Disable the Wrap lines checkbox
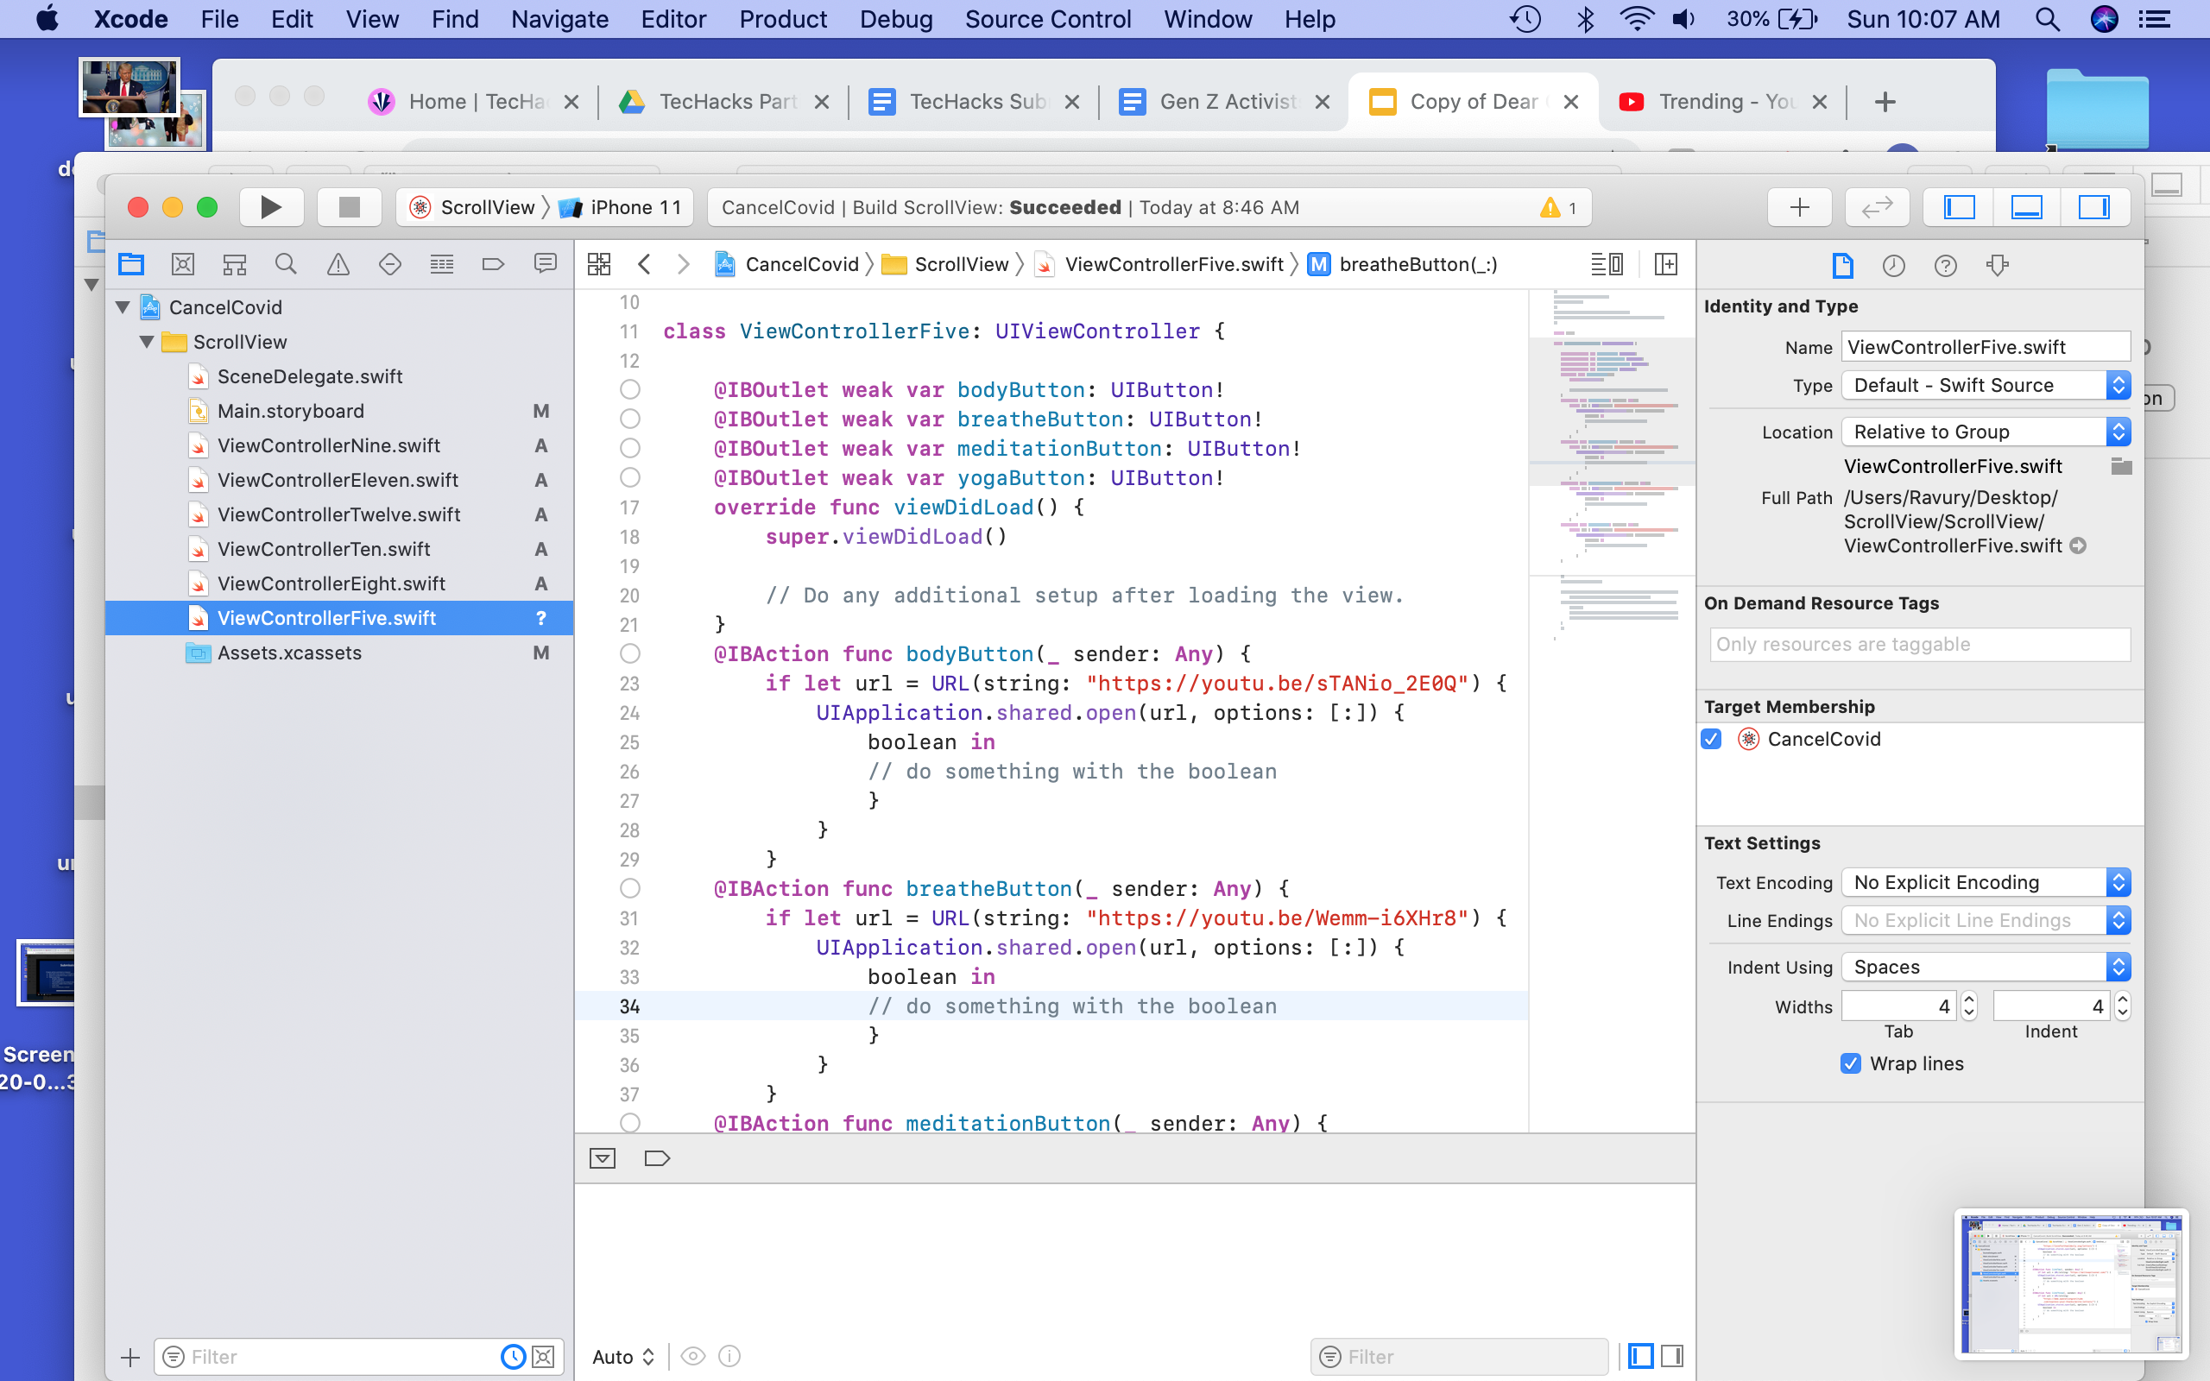The image size is (2210, 1381). tap(1850, 1063)
